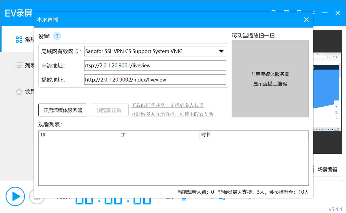The image size is (346, 213).
Task: Click the 播放地址 http address field
Action: pos(155,80)
